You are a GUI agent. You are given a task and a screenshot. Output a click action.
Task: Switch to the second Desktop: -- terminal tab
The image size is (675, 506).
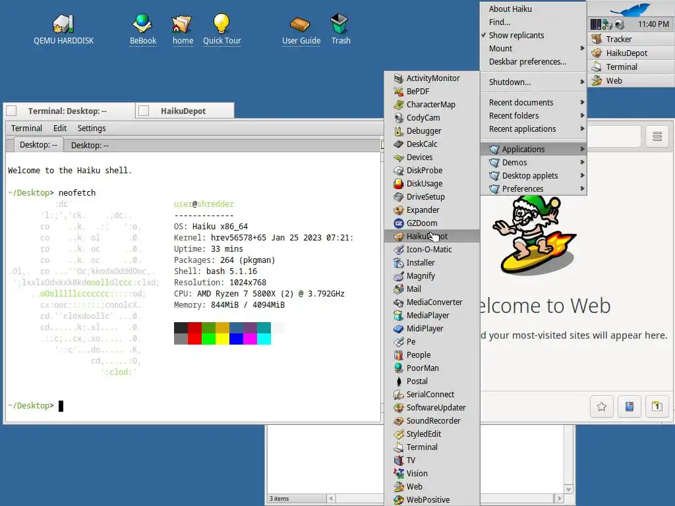tap(90, 146)
